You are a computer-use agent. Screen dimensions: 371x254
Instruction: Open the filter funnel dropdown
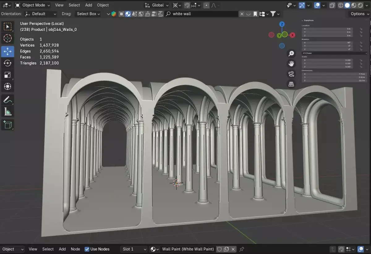point(275,14)
